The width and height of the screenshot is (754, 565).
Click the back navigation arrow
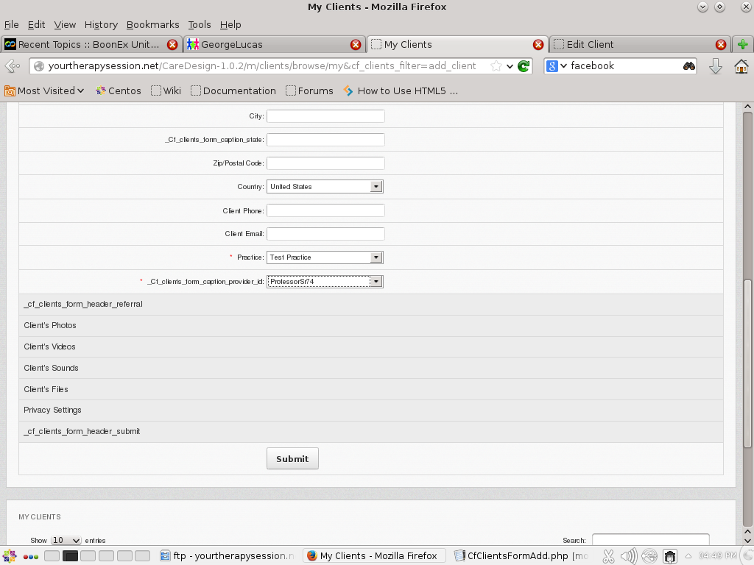coord(13,66)
